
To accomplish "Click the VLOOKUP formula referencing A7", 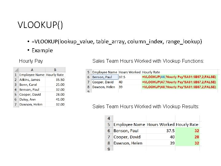I will coord(179,82).
